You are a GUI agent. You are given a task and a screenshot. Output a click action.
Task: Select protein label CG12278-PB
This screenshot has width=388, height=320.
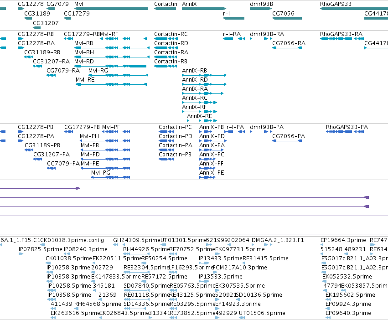pos(36,127)
